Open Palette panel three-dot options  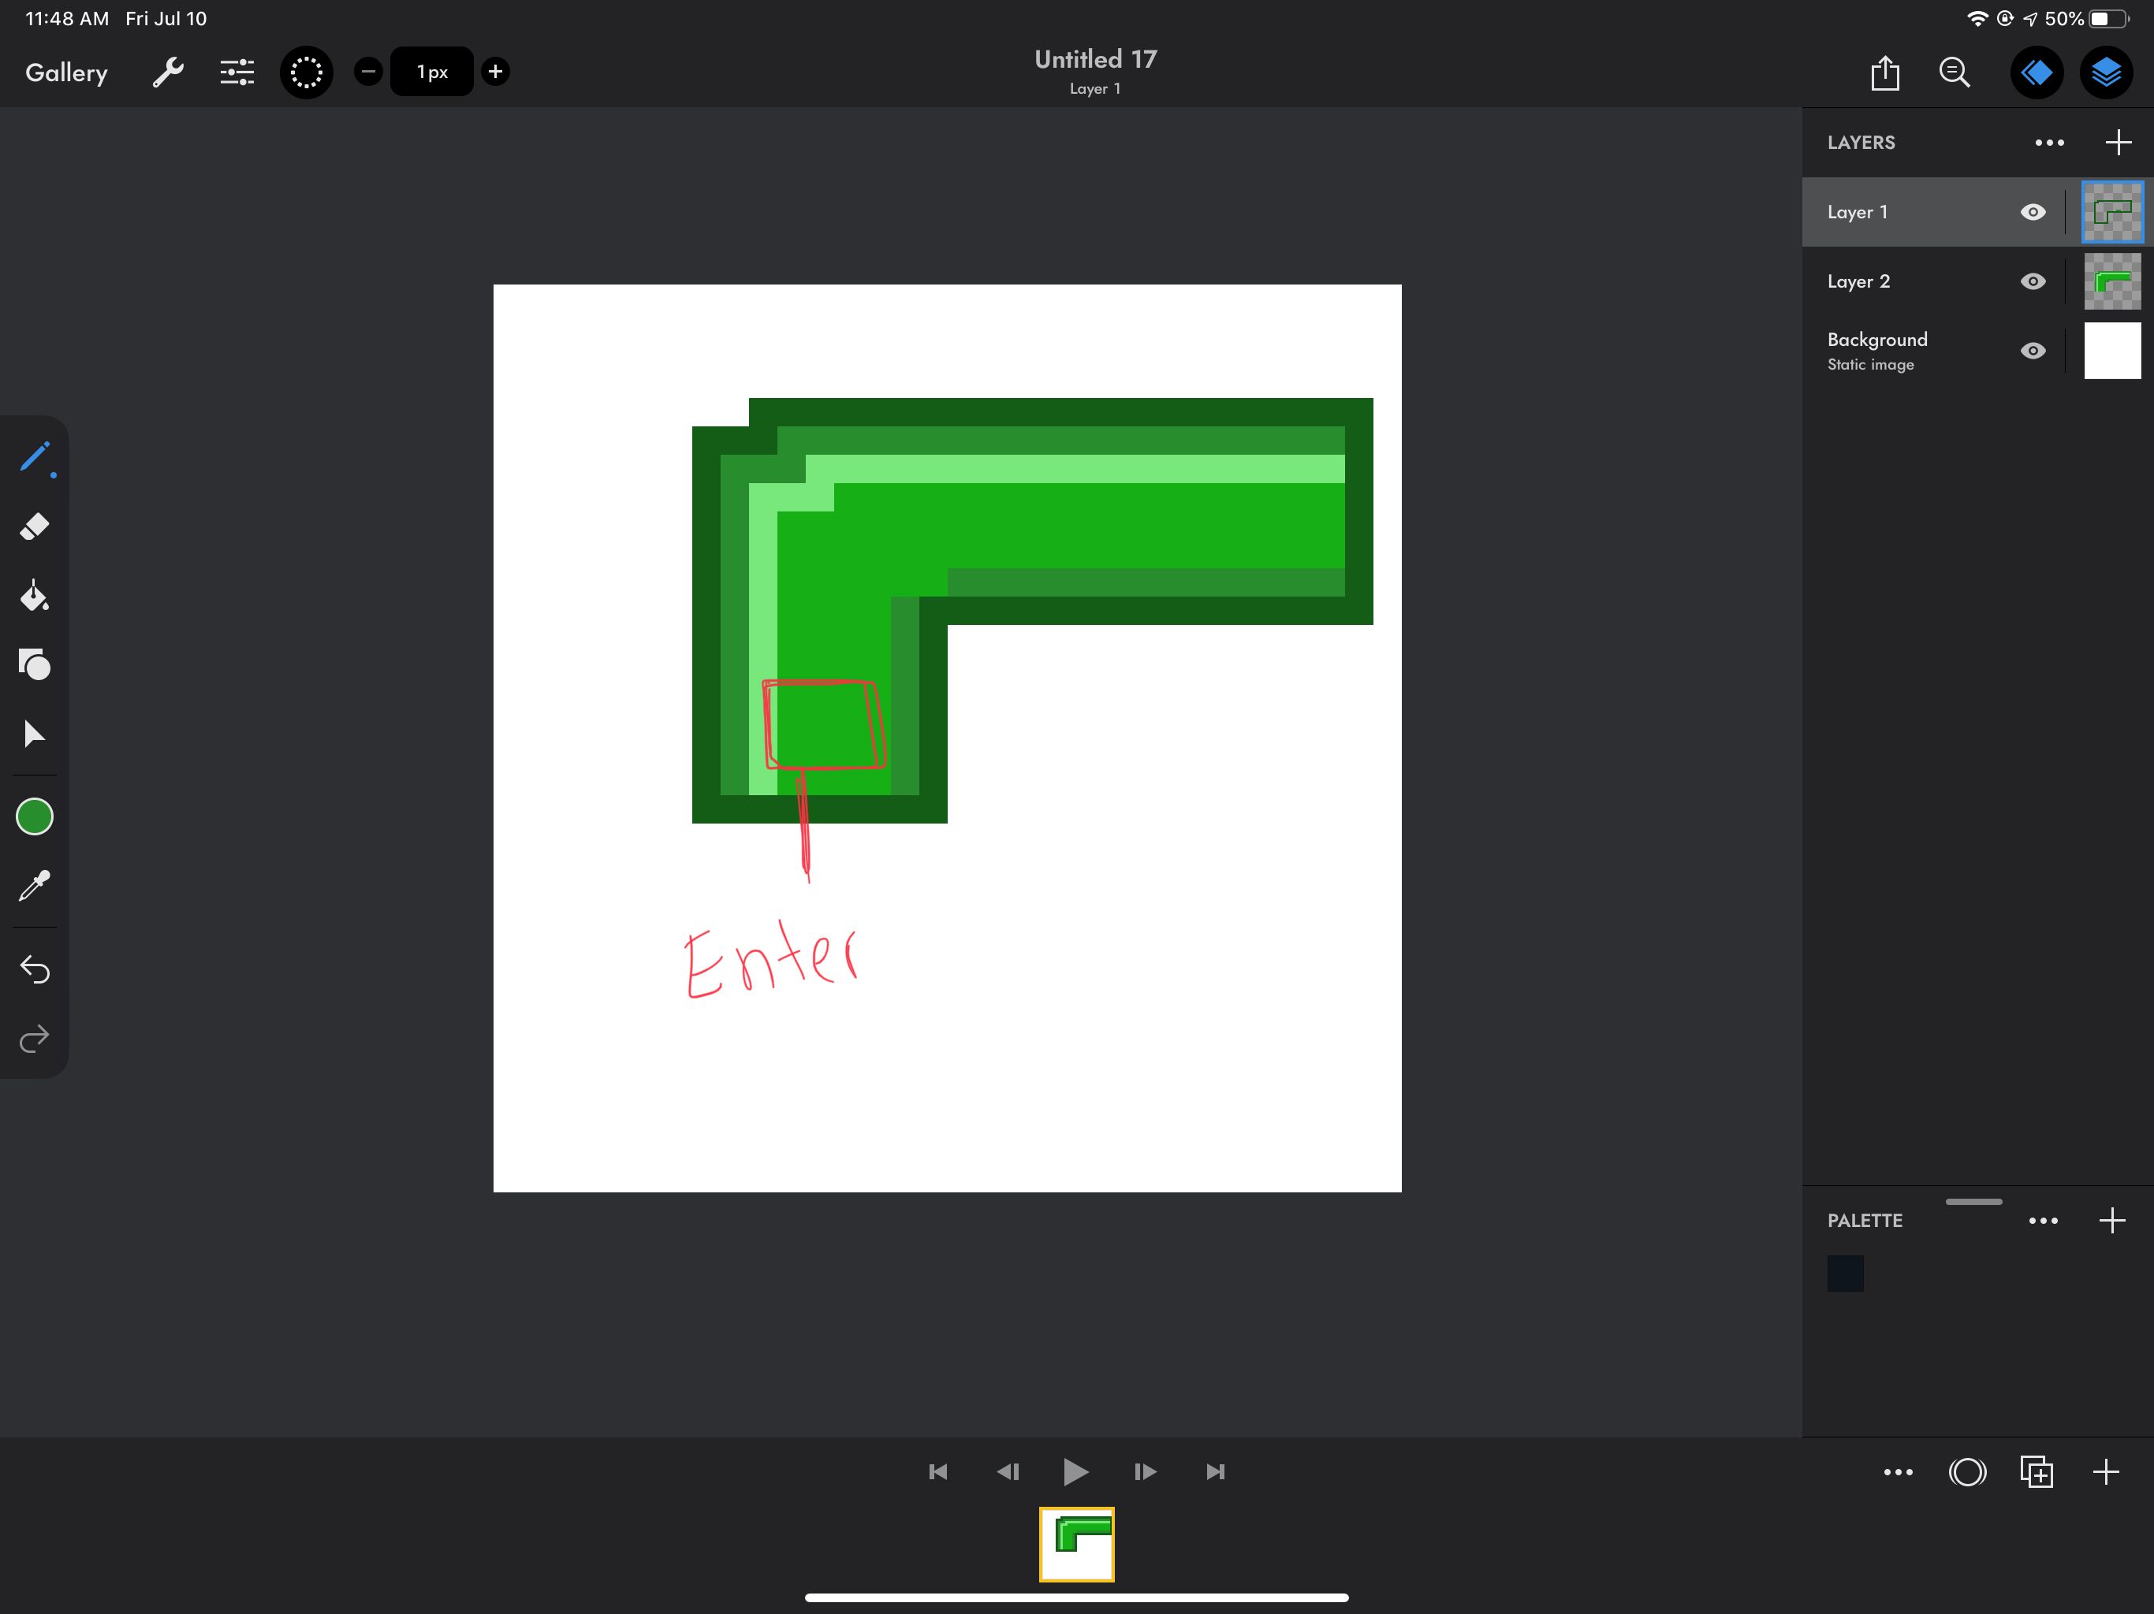(x=2043, y=1221)
